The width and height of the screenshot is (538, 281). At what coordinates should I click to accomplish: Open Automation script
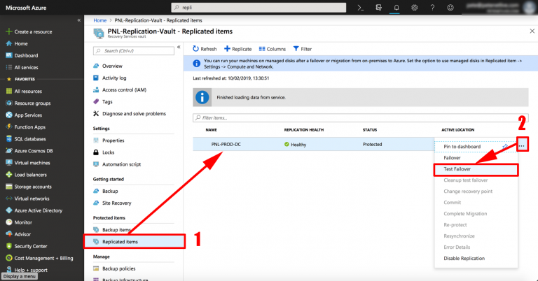118,164
